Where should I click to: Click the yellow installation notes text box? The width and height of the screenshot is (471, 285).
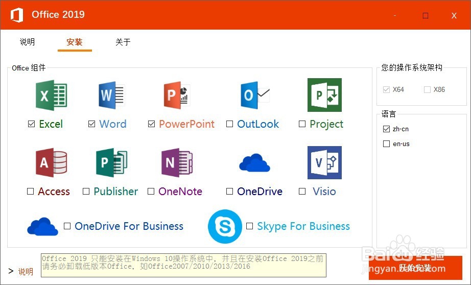coord(183,266)
